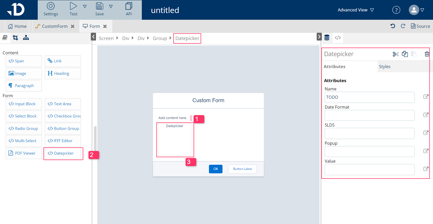Open the Source view link
Screen dimensions: 433x224
(x=420, y=26)
